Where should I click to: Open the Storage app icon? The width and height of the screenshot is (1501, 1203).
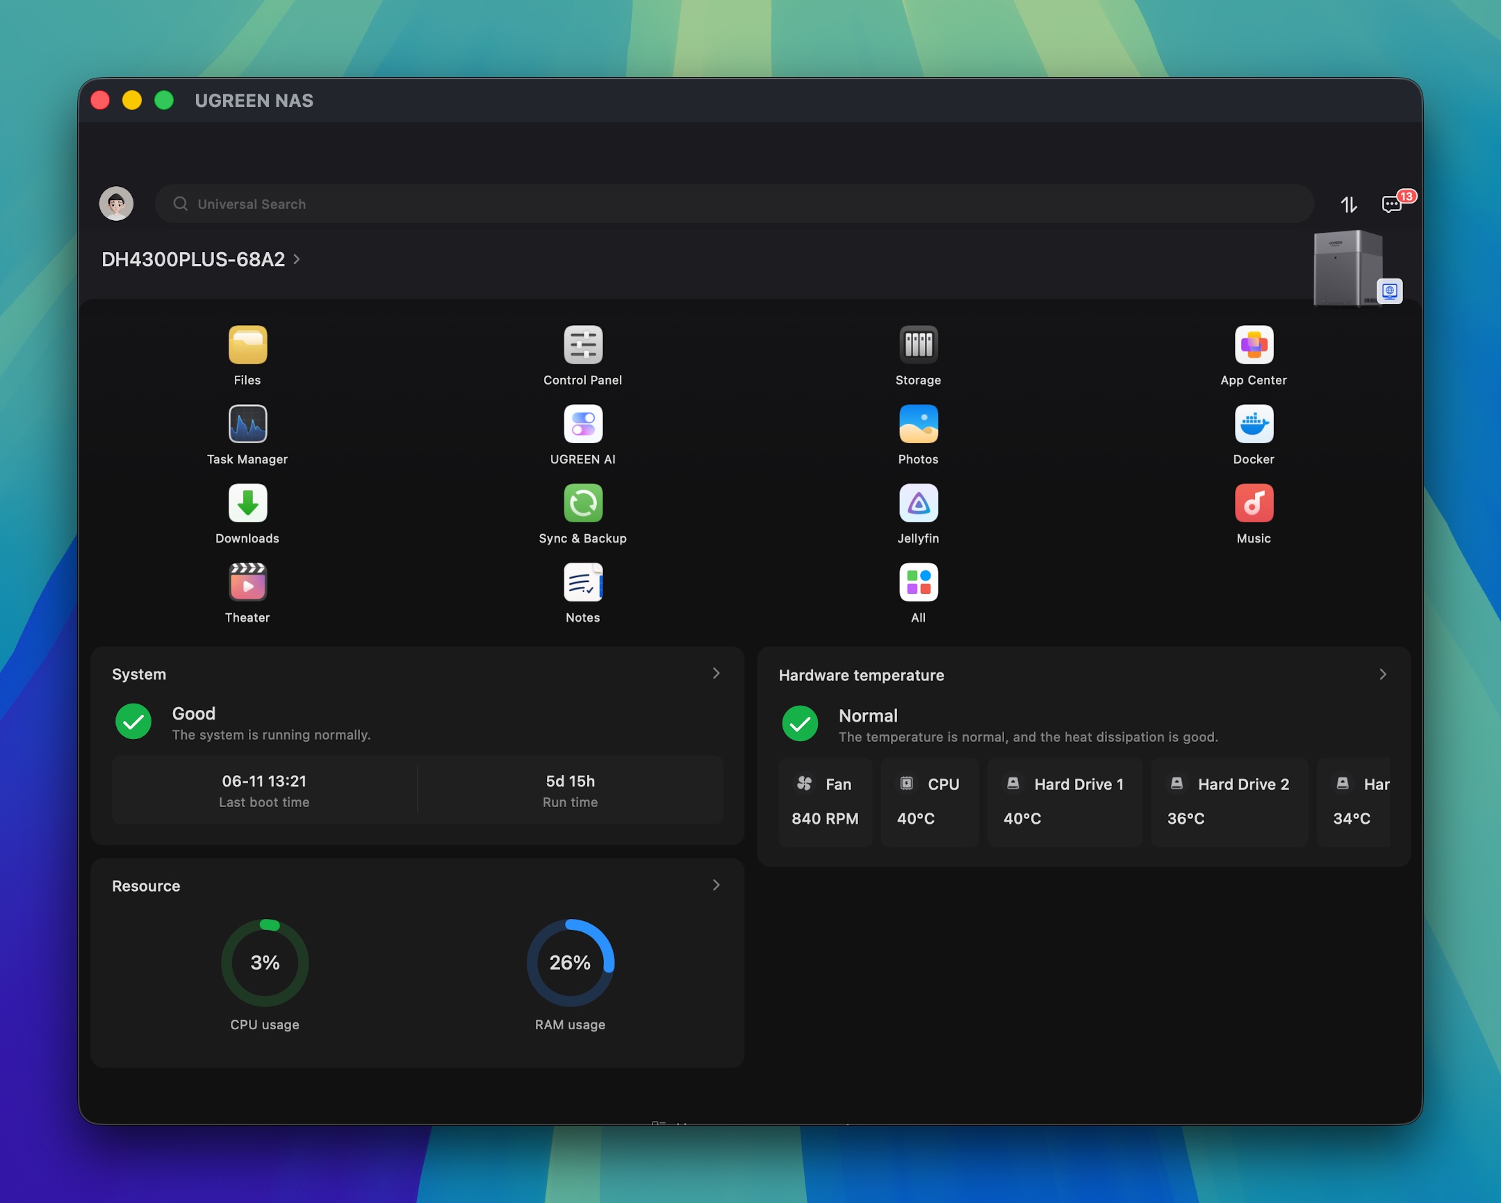pos(918,345)
